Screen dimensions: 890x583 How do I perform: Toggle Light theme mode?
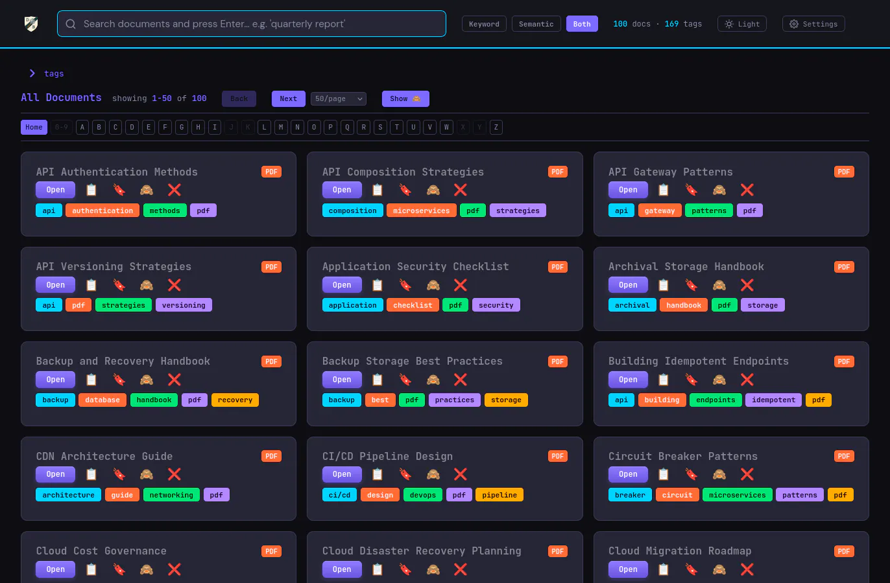(x=742, y=24)
